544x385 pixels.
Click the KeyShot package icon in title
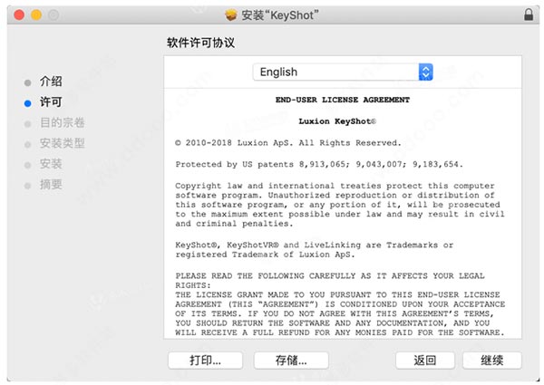point(230,14)
